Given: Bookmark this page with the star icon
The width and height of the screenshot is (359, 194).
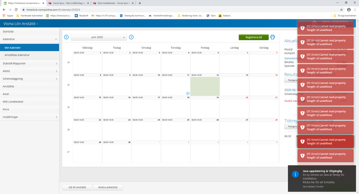Looking at the screenshot, I should (x=341, y=10).
